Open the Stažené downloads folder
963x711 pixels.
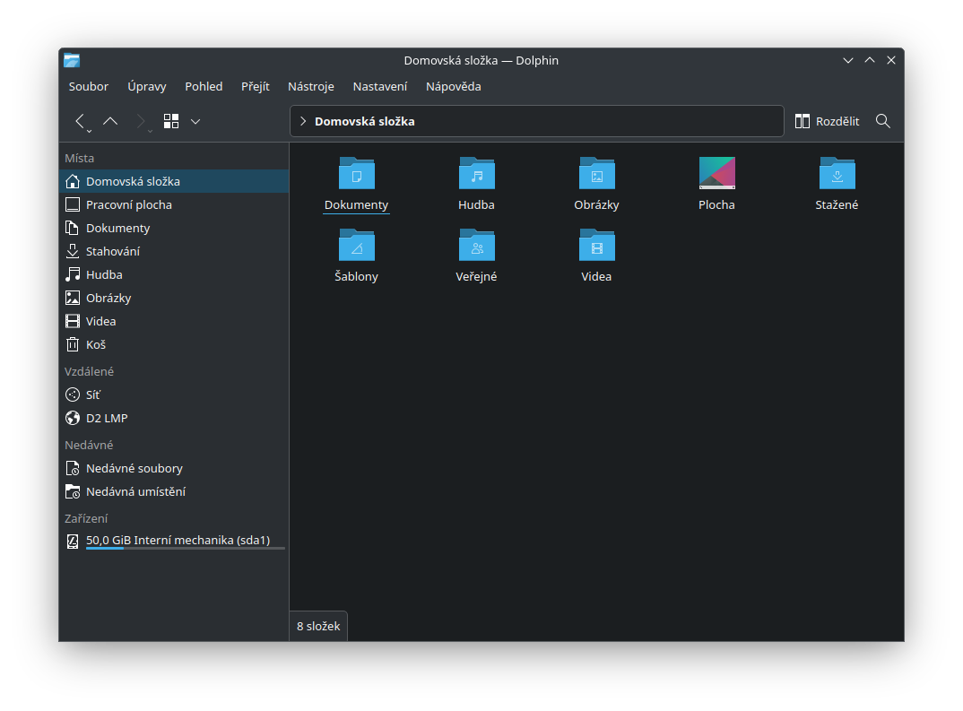(837, 174)
